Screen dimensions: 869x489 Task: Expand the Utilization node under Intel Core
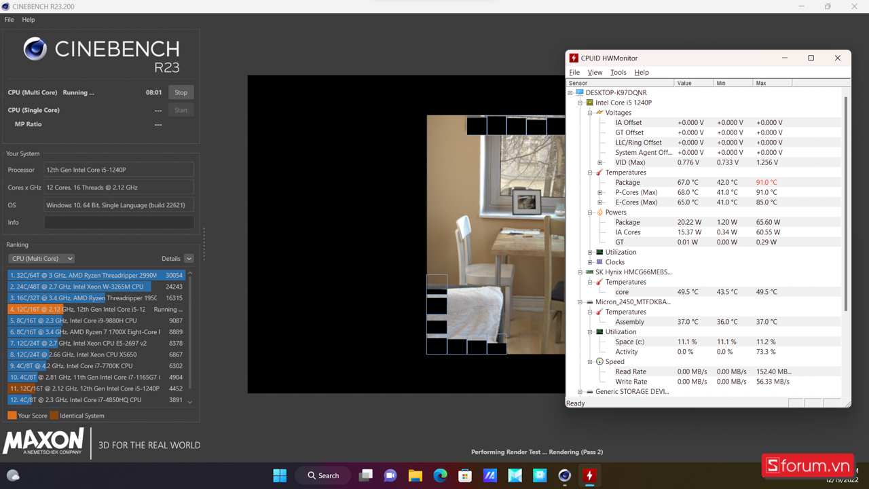(x=590, y=252)
